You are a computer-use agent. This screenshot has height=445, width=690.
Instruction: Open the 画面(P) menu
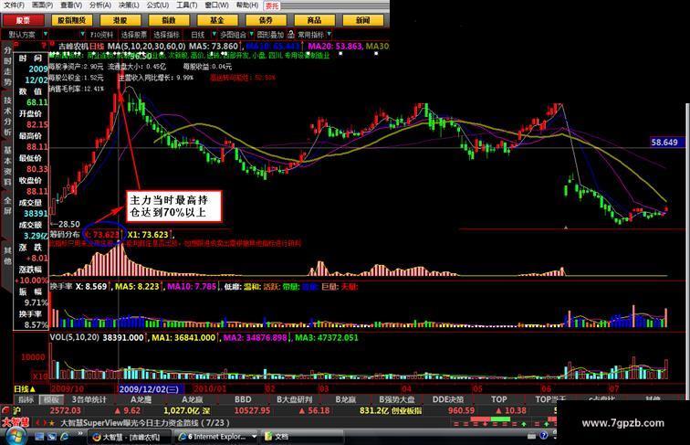pos(43,5)
